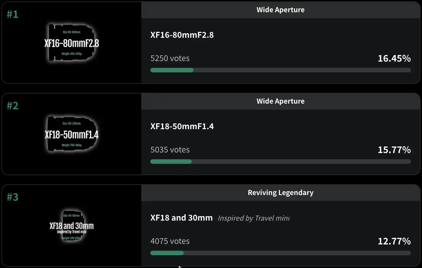
Task: Click the 16.45% vote progress bar
Action: pyautogui.click(x=280, y=70)
